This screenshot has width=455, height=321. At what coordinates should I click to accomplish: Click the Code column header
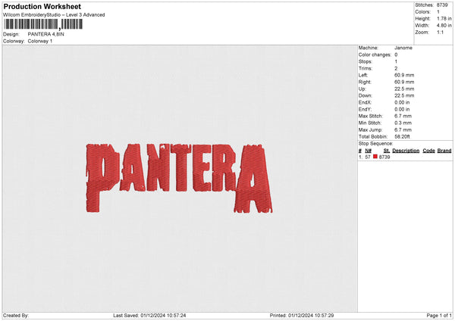point(428,151)
